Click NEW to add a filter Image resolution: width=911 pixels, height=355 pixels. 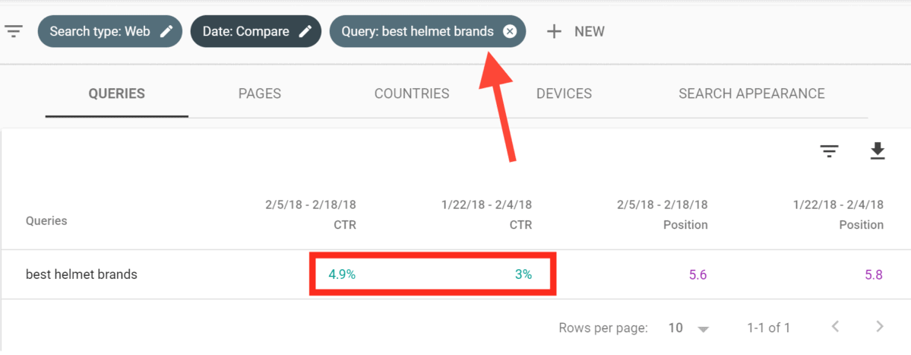click(589, 31)
